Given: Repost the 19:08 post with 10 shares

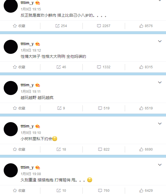Looking at the screenshot, I should (61, 190).
